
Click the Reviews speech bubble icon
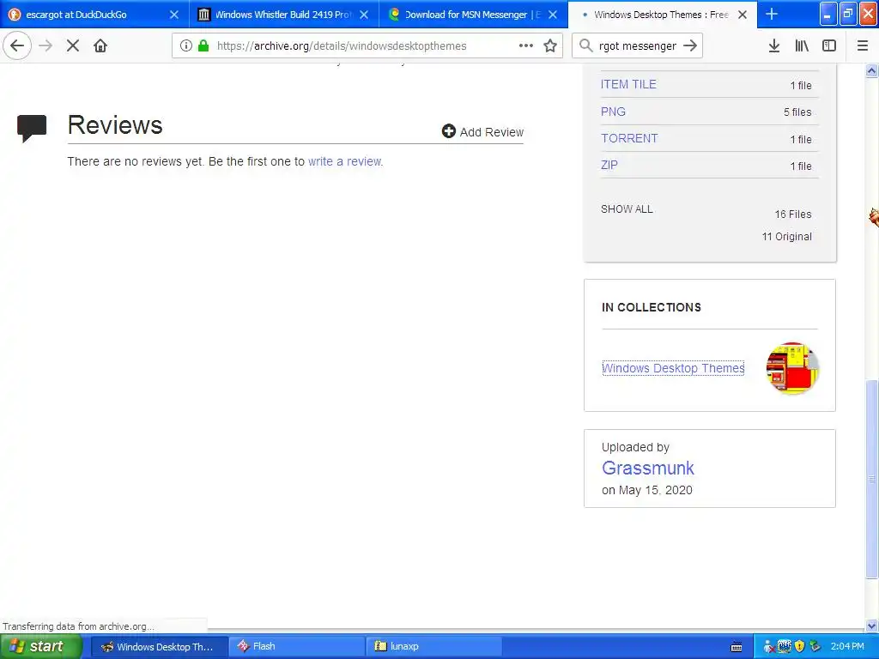[x=32, y=129]
